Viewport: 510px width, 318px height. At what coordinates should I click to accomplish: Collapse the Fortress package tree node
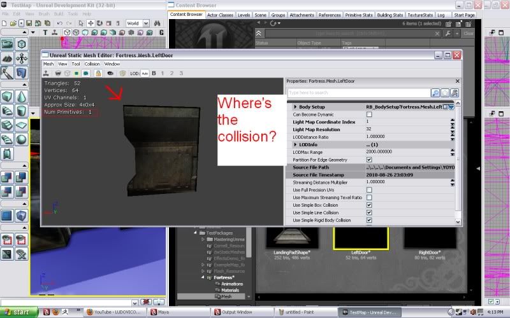coord(203,277)
